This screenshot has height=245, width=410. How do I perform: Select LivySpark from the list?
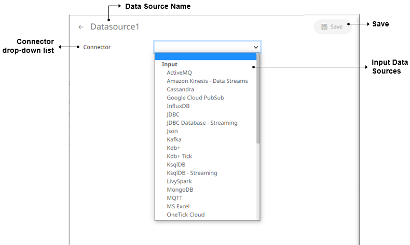(179, 181)
